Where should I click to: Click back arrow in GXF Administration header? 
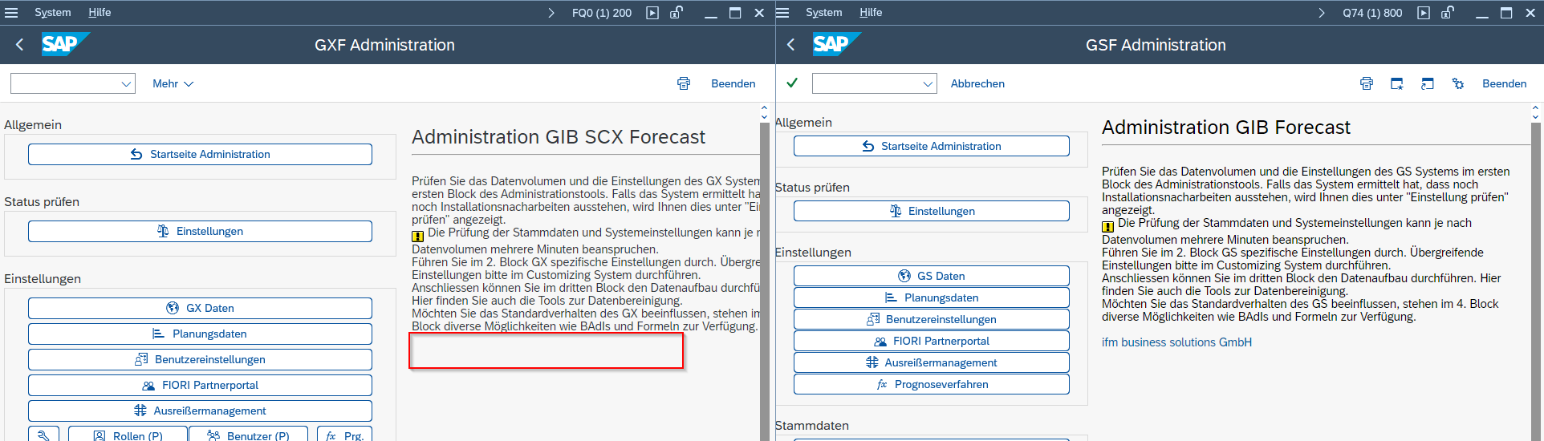pyautogui.click(x=20, y=45)
